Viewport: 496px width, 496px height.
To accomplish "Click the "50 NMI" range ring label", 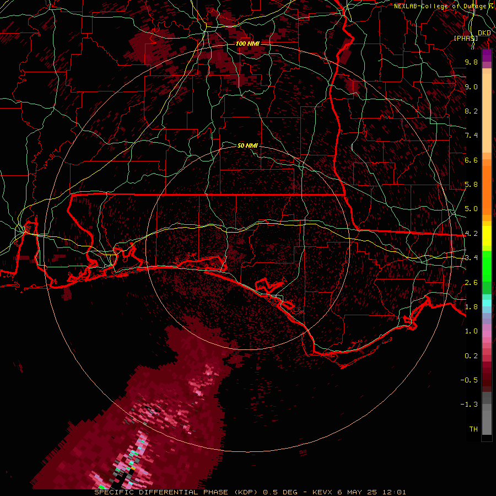I will [247, 145].
